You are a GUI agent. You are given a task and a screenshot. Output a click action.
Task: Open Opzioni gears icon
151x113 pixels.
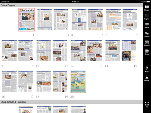pyautogui.click(x=147, y=34)
